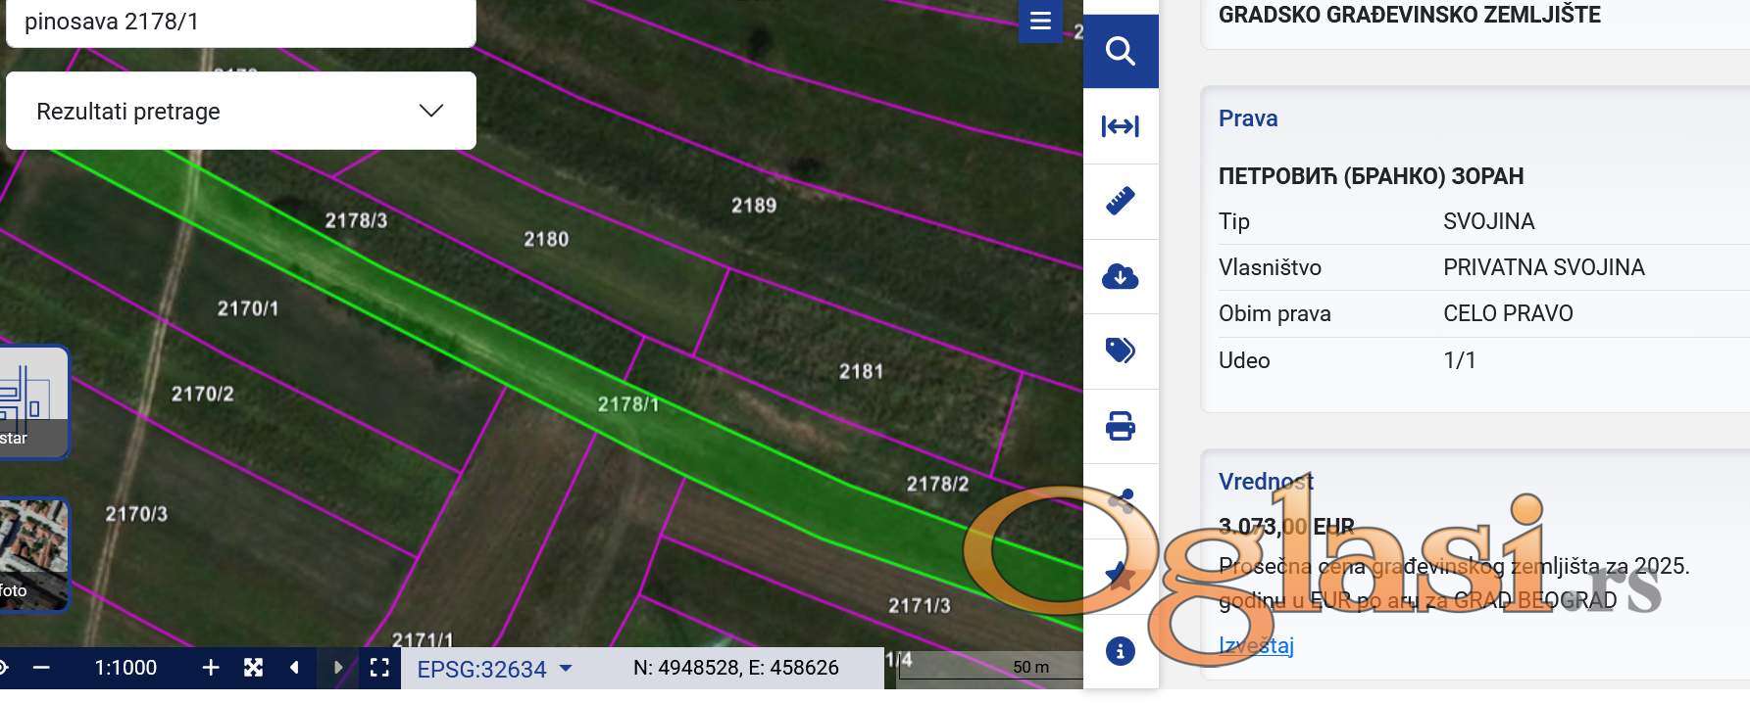Click the CELO PRAVO value
1750x703 pixels.
1508,313
